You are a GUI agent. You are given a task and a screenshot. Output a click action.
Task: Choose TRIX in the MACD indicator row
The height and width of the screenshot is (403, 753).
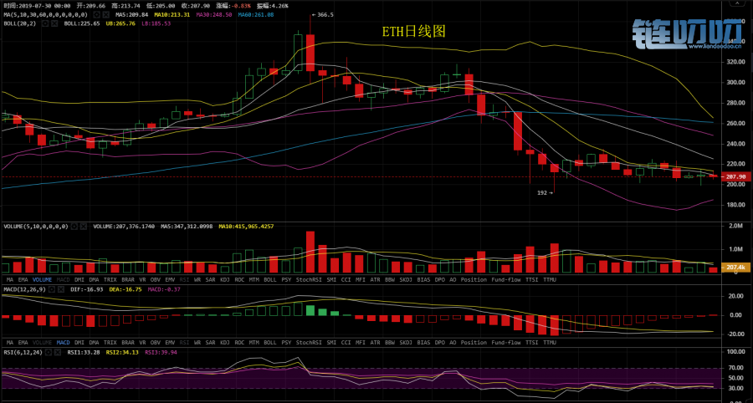(x=109, y=343)
